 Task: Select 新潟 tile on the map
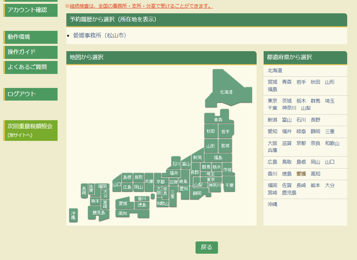(x=197, y=158)
